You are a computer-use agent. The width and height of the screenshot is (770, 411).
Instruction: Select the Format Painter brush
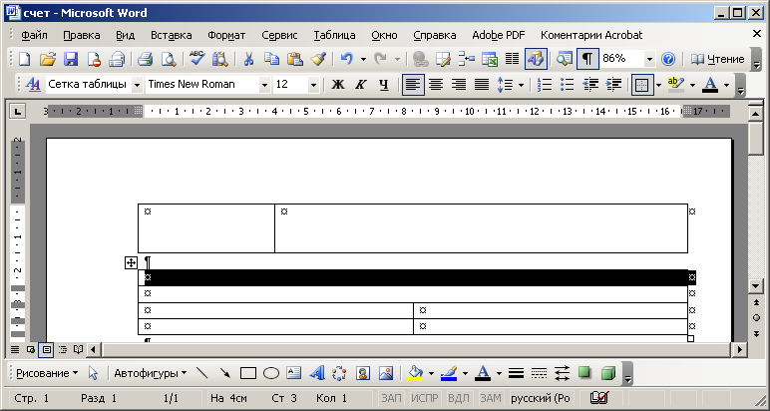pos(318,60)
